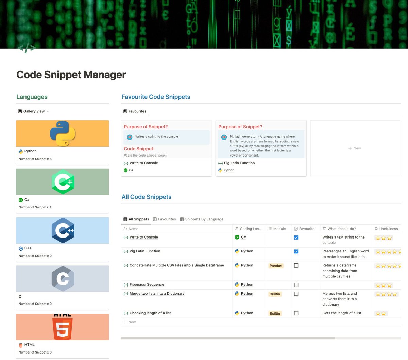
Task: Click the C# icon beside Write to Console
Action: (237, 237)
